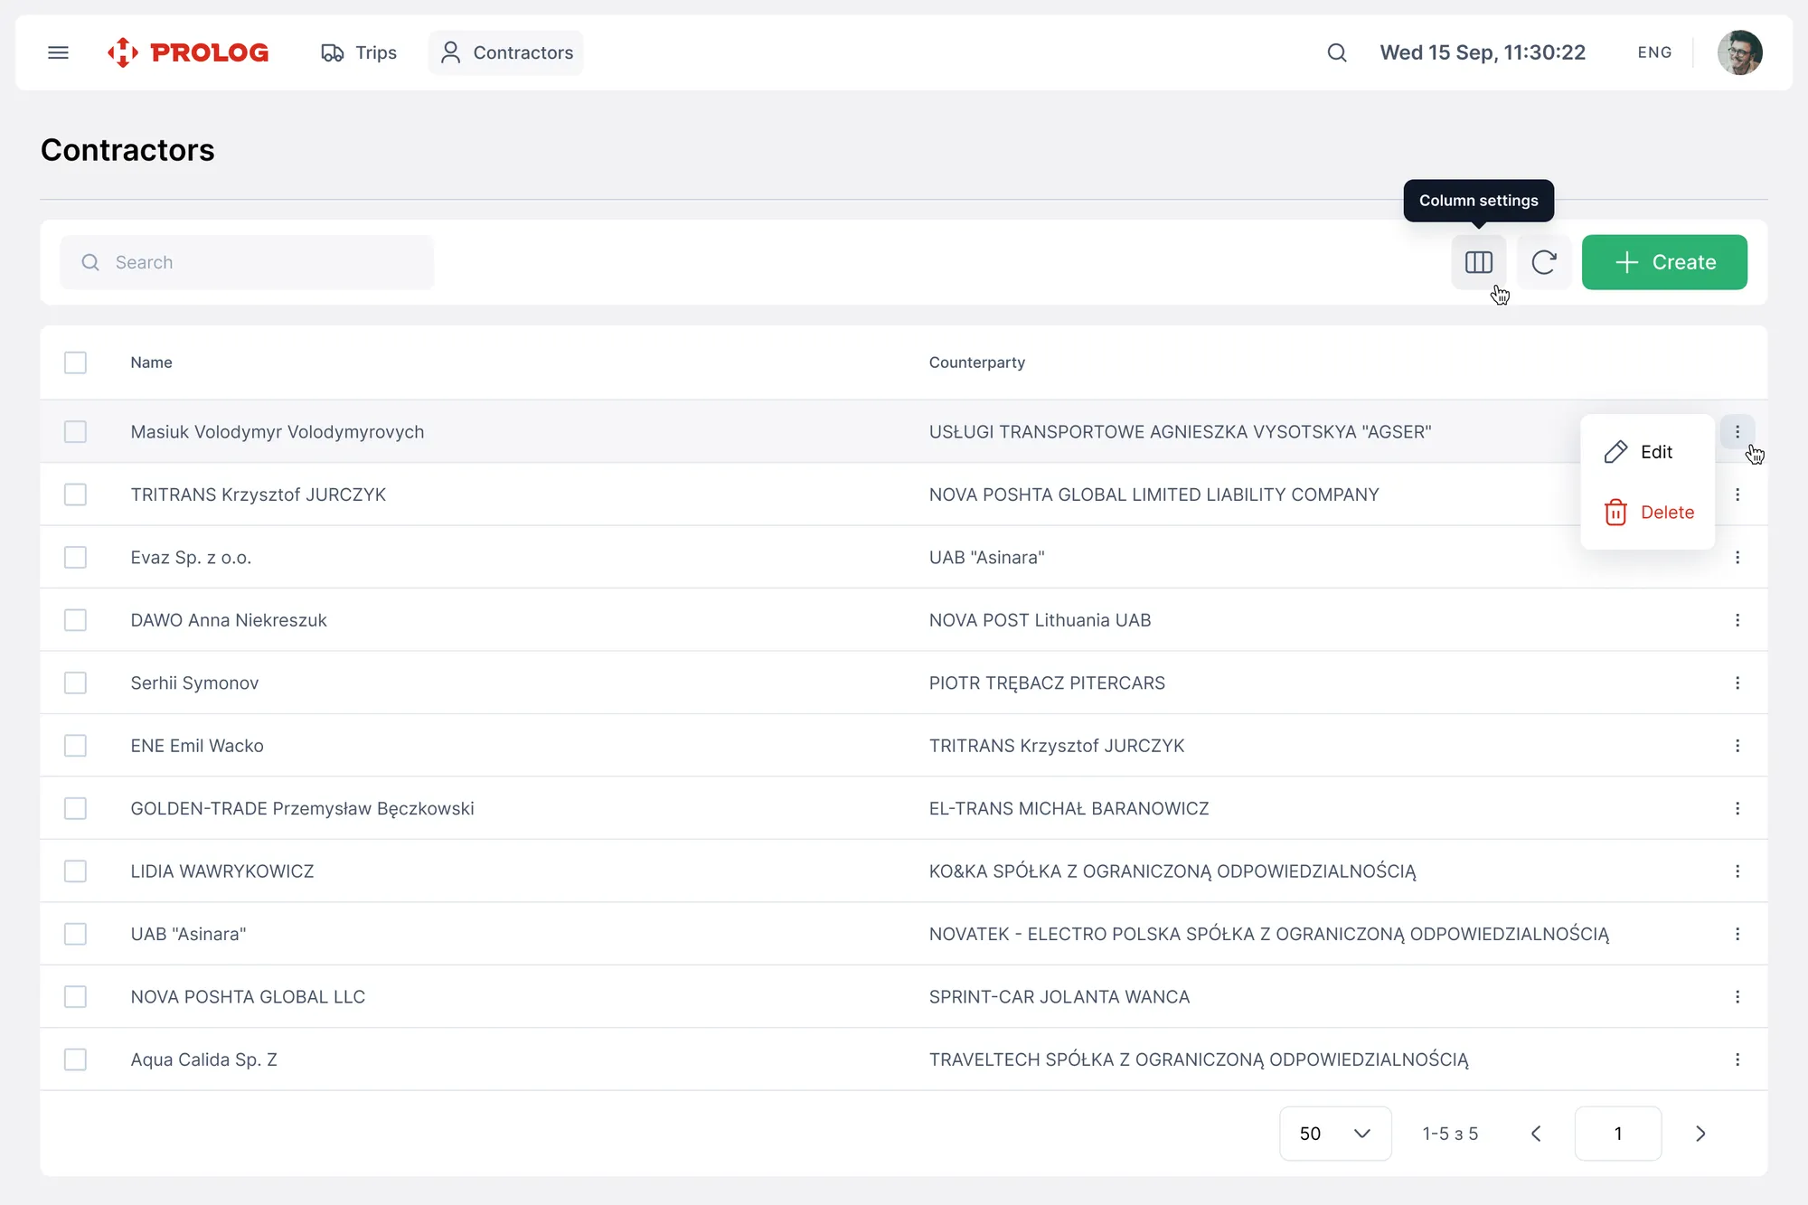Screen dimensions: 1808x1205
Task: Open the user profile avatar
Action: pyautogui.click(x=1738, y=52)
